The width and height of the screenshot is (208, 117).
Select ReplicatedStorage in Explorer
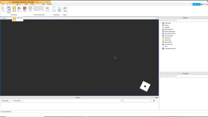point(170,32)
